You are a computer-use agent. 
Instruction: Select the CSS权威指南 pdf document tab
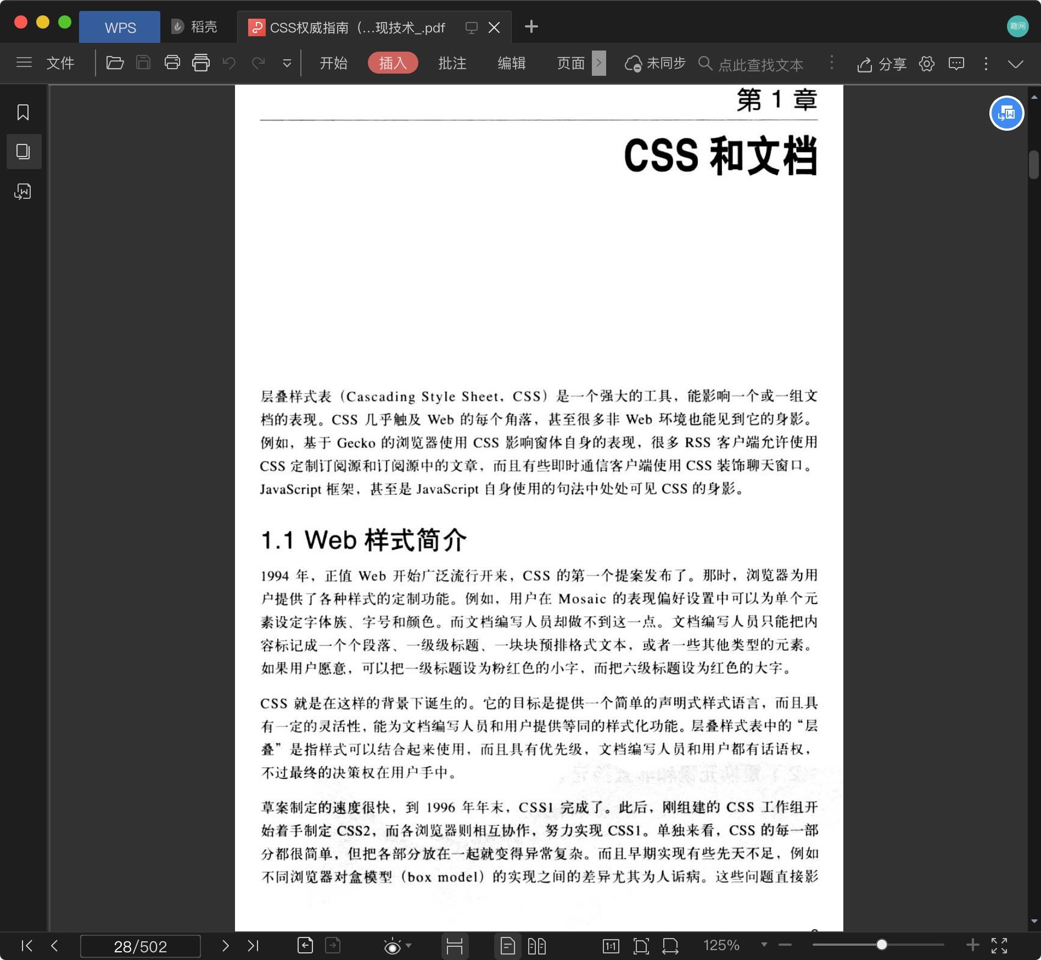click(357, 27)
